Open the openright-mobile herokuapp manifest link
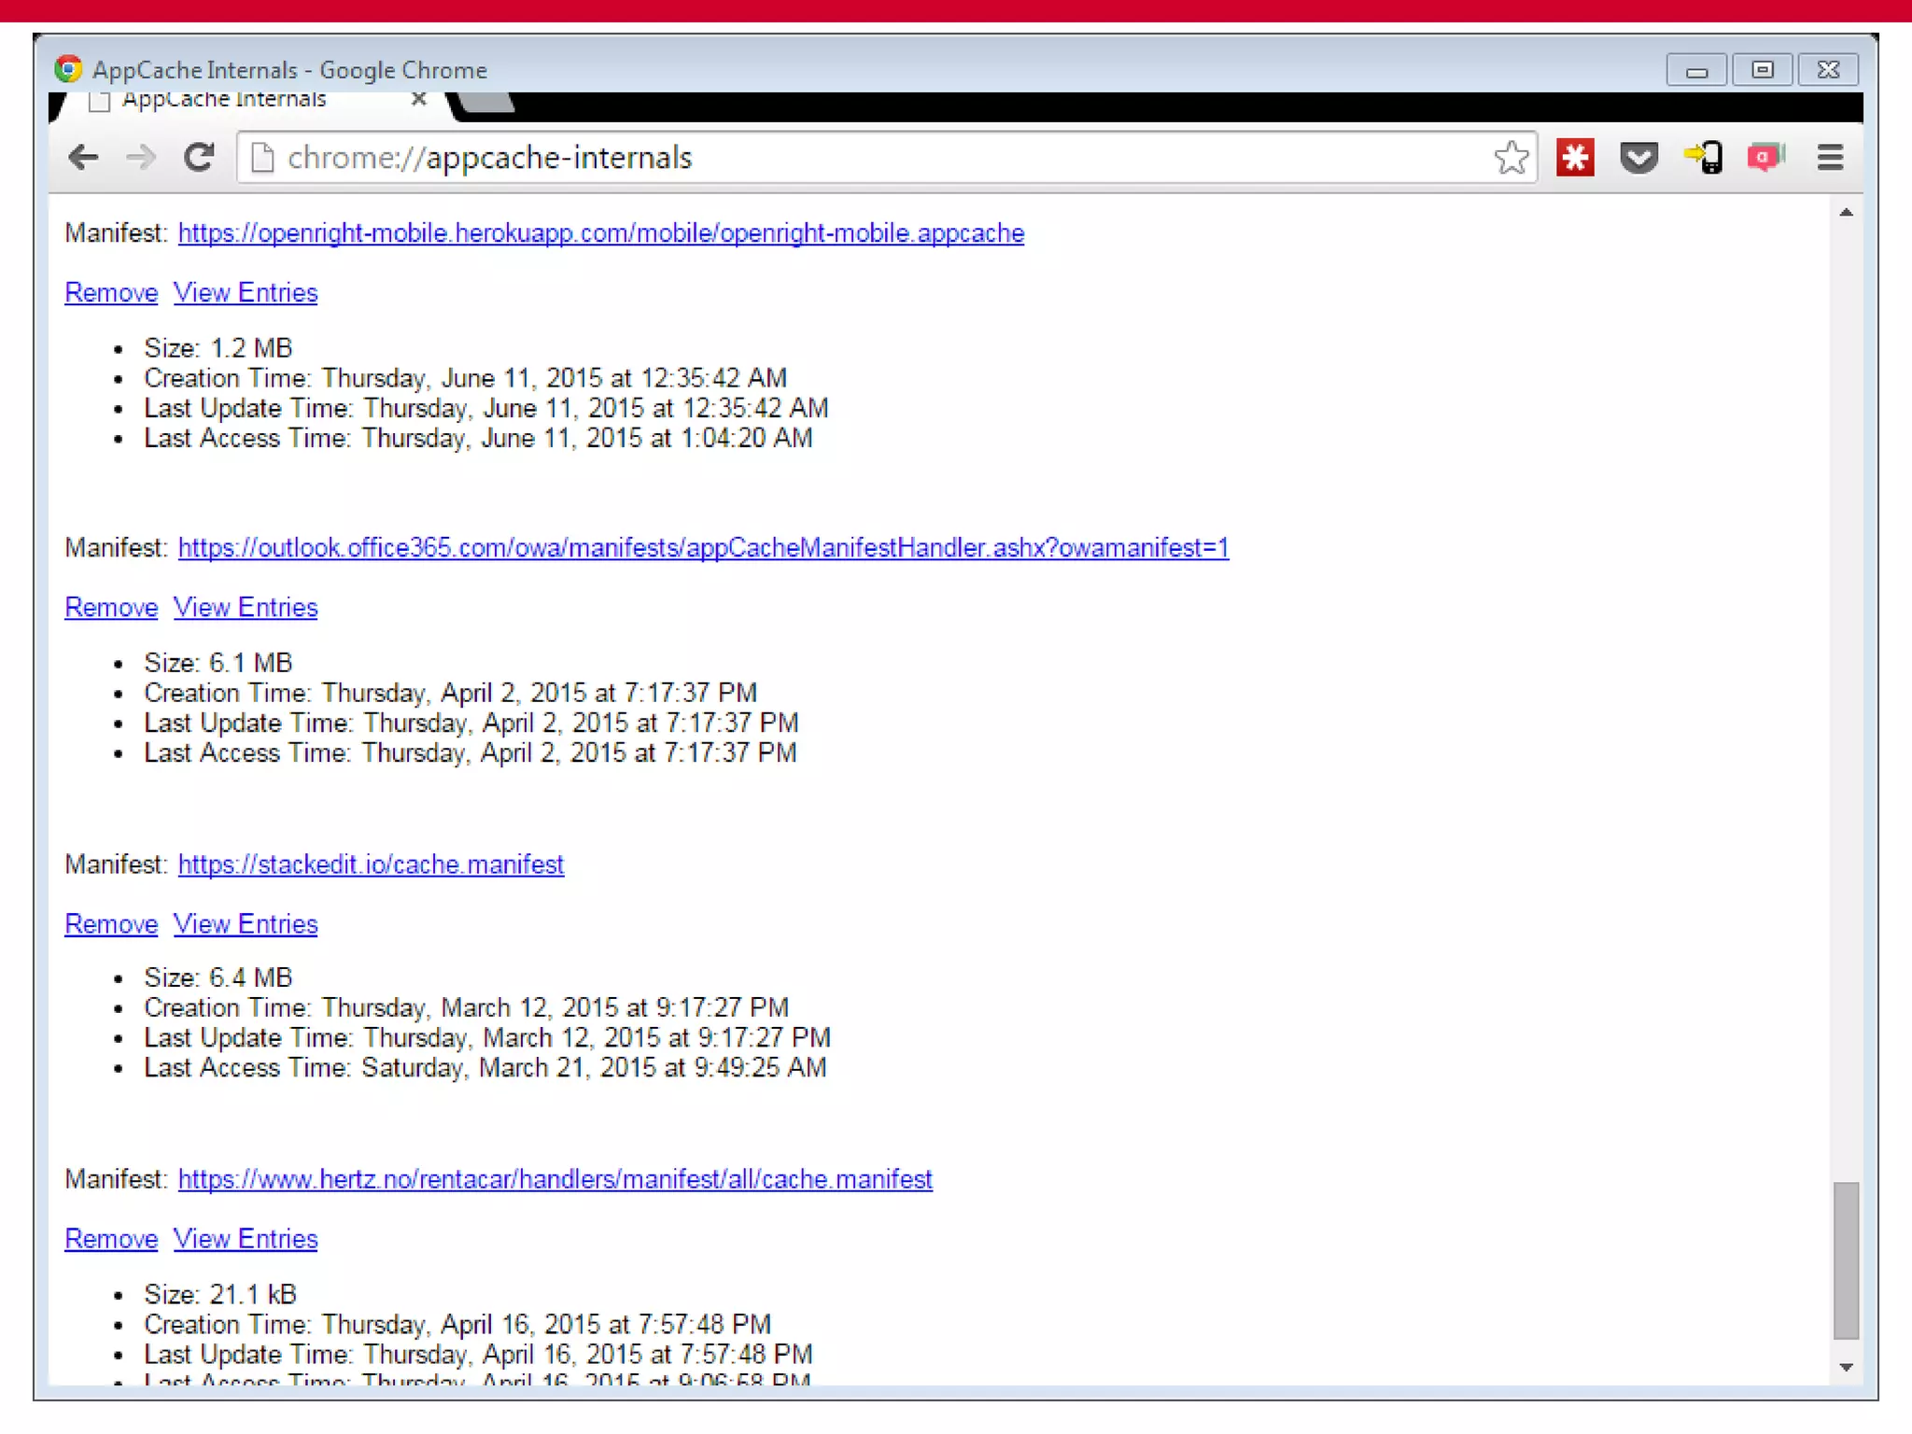This screenshot has width=1912, height=1434. coord(600,233)
